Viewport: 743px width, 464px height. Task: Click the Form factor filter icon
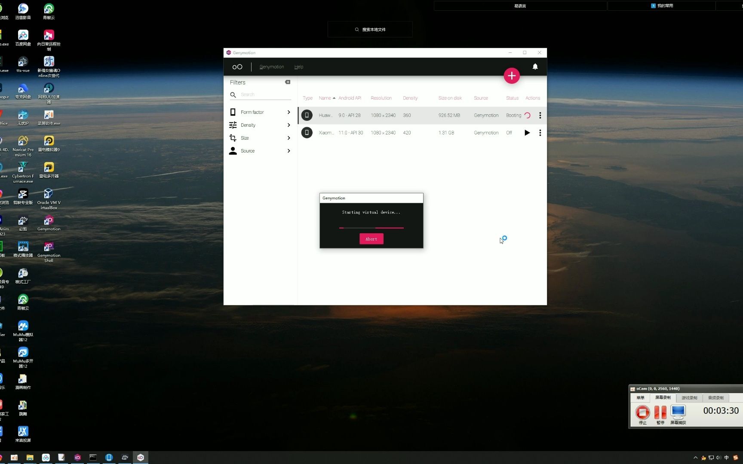pyautogui.click(x=233, y=112)
